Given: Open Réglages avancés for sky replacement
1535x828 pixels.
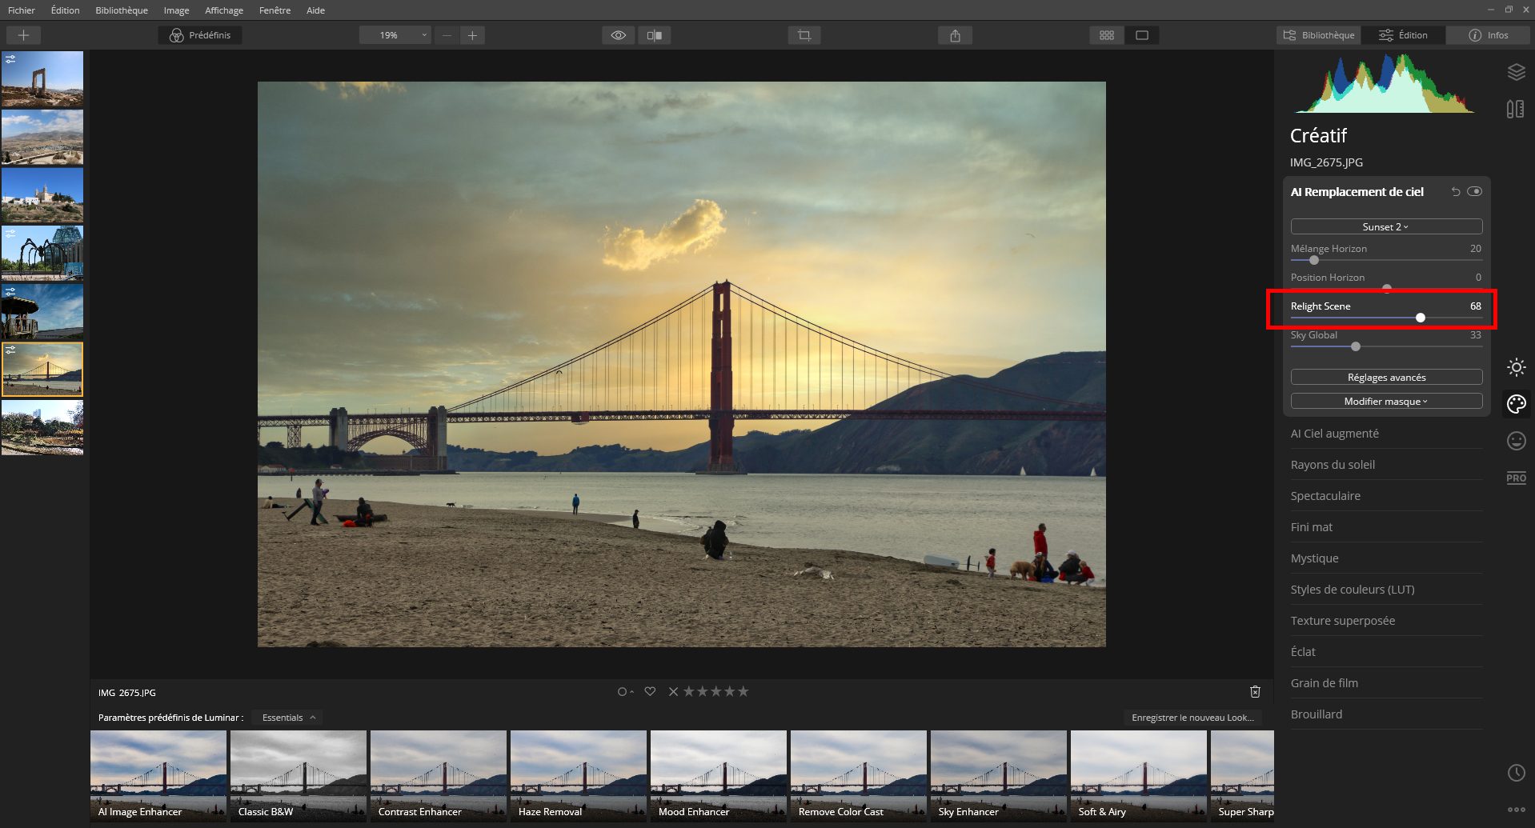Looking at the screenshot, I should [x=1385, y=377].
